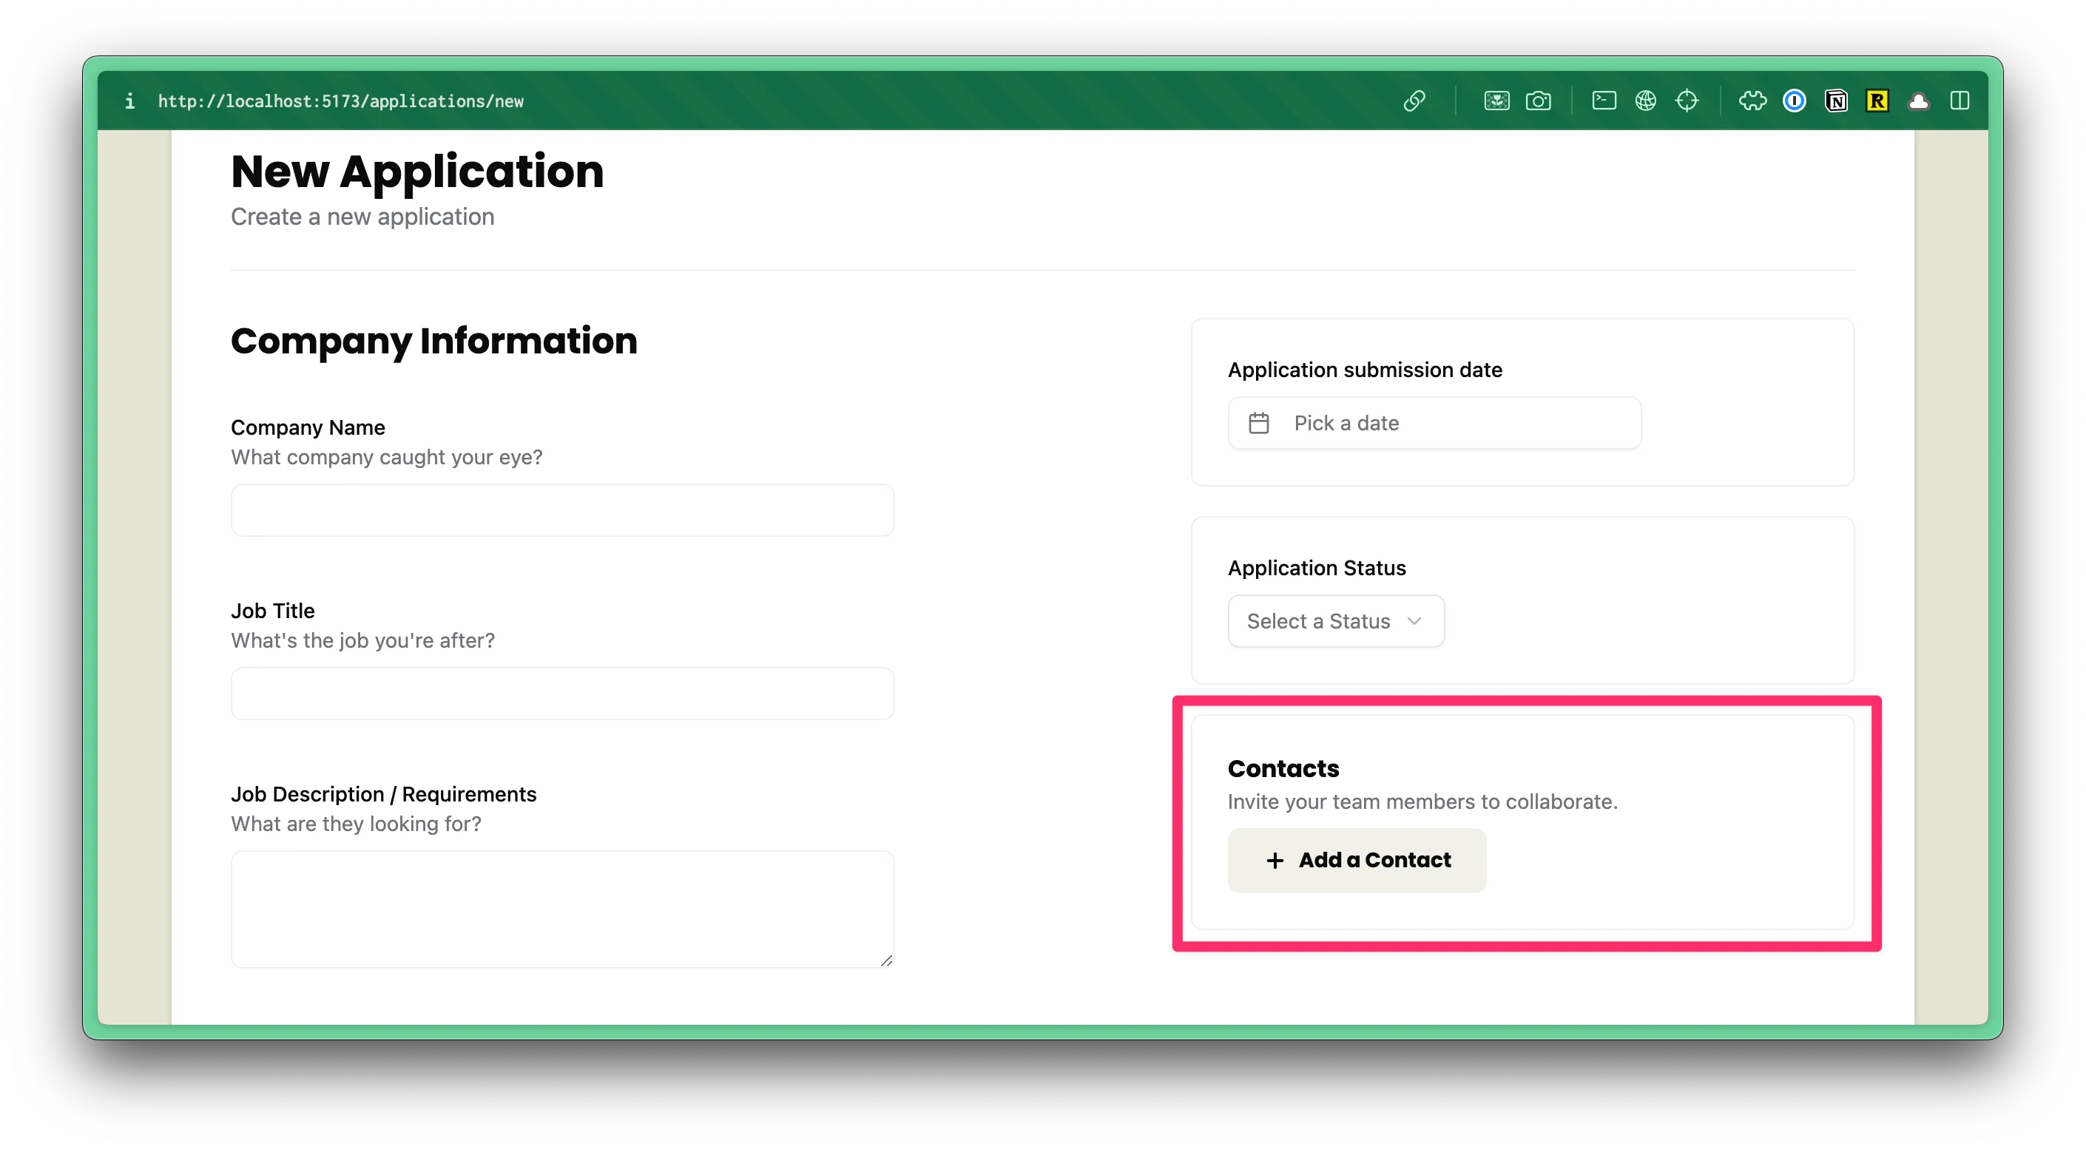Click the cloud extension icon
2086x1149 pixels.
(1918, 101)
